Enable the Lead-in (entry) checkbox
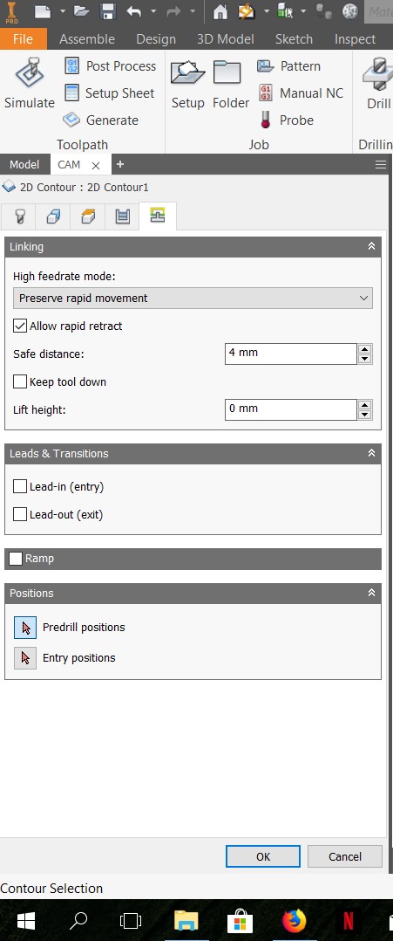The width and height of the screenshot is (393, 941). point(20,486)
